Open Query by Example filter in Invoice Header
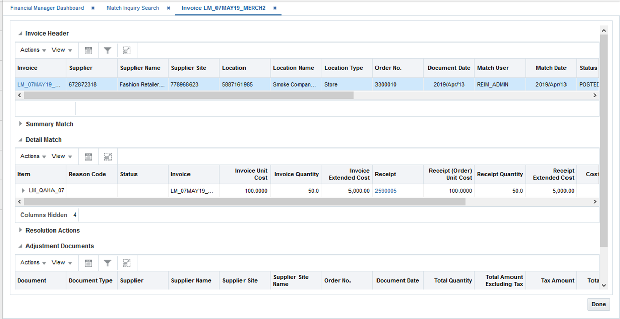 107,50
